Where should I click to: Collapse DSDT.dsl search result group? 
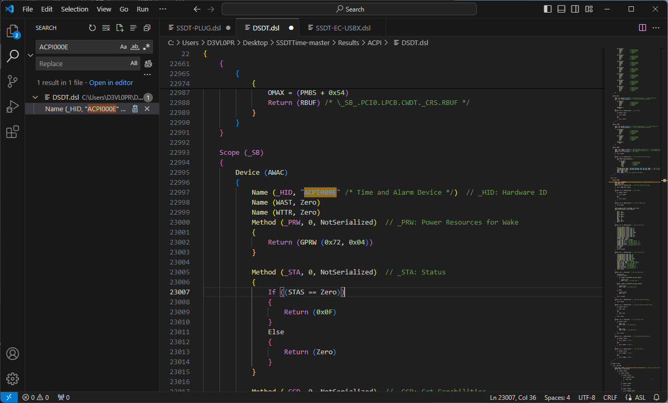(x=36, y=97)
